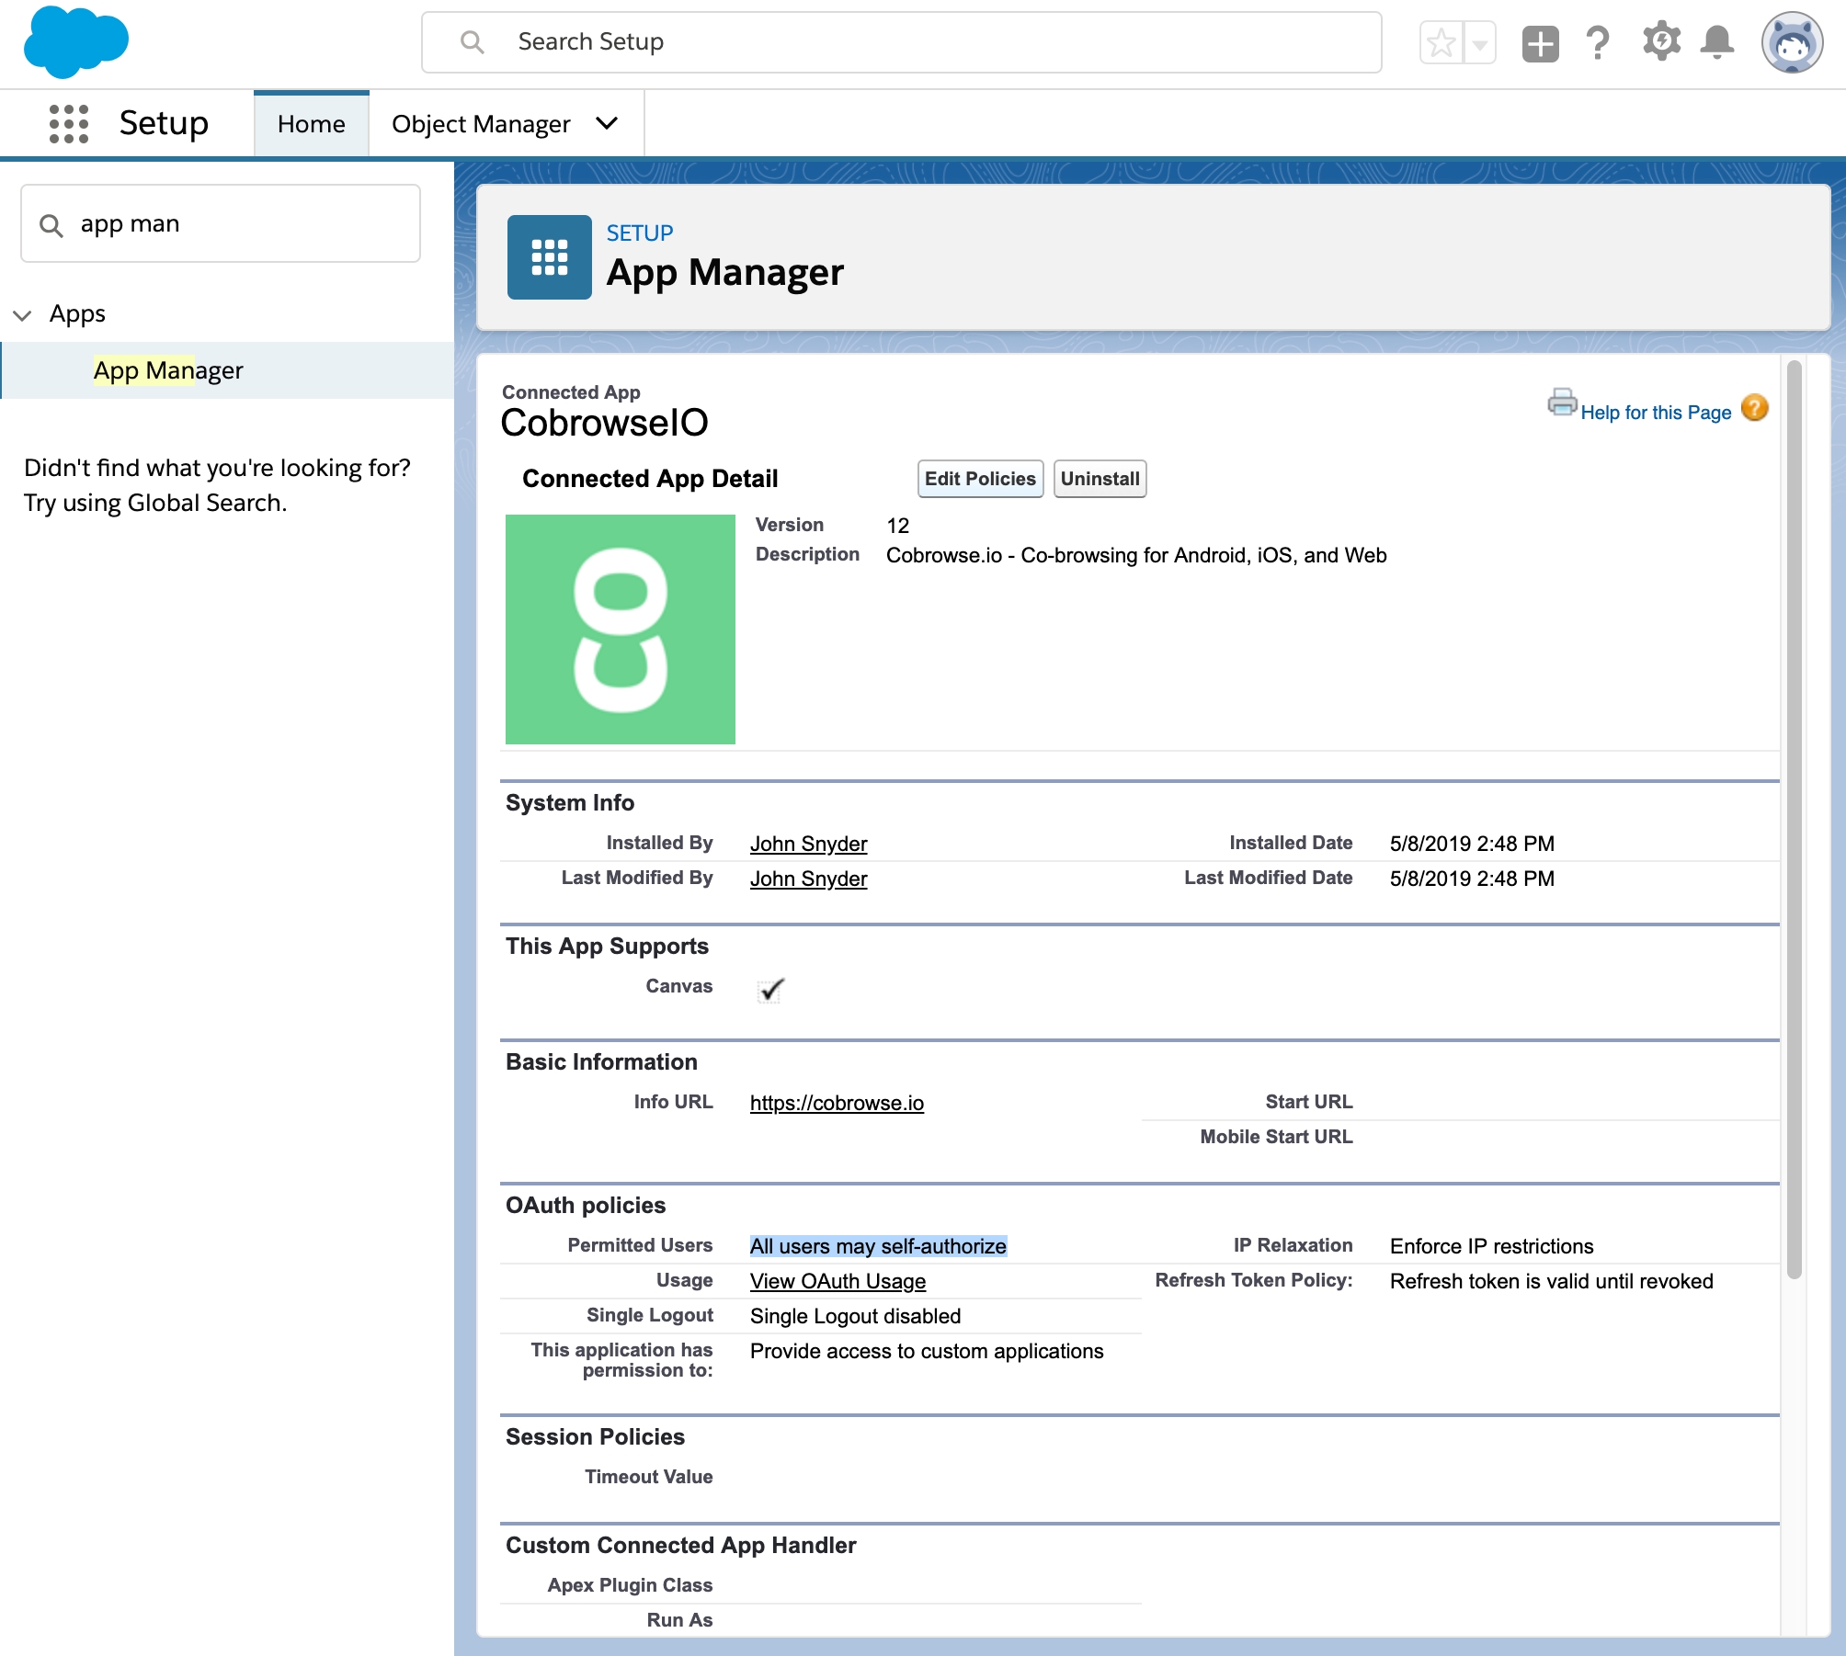
Task: Click the Installed Date value 5/8/2019 2:48 PM
Action: 1472,844
